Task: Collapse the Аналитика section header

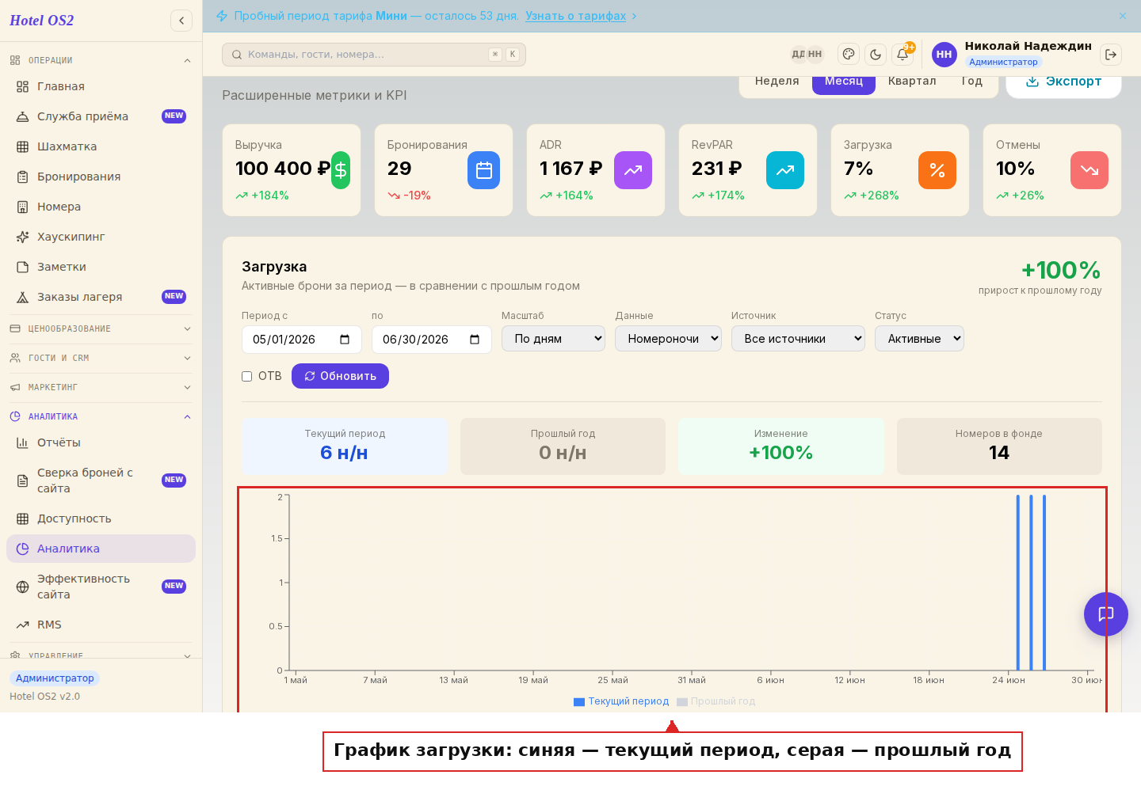Action: tap(101, 416)
